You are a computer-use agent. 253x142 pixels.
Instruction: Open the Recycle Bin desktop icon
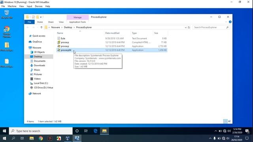[x=7, y=14]
